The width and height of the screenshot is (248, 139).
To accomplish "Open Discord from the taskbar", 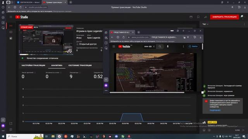I will pyautogui.click(x=116, y=136).
